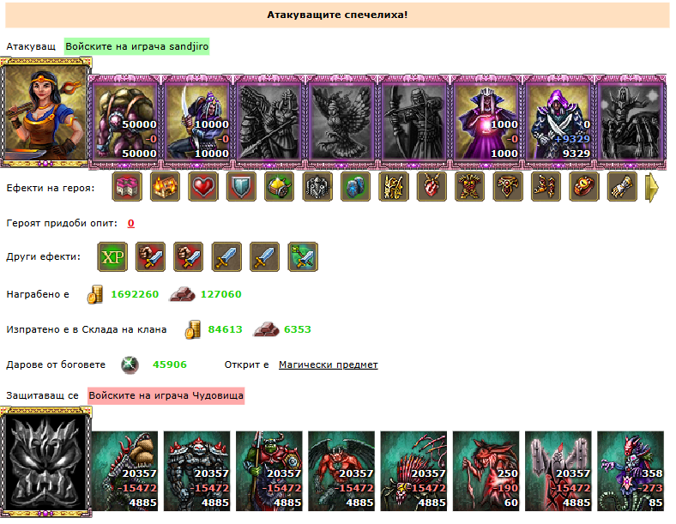Click the hero experience value 0 link

(131, 223)
